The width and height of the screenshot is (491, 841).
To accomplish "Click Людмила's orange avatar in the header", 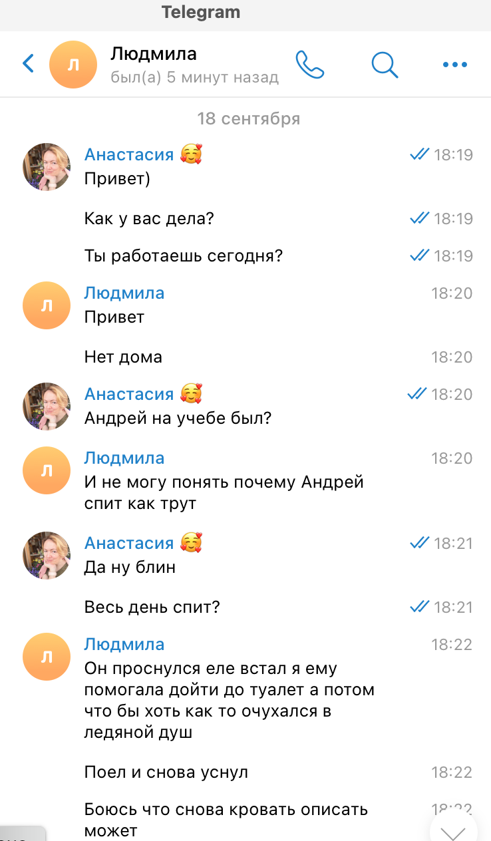I will coord(74,65).
